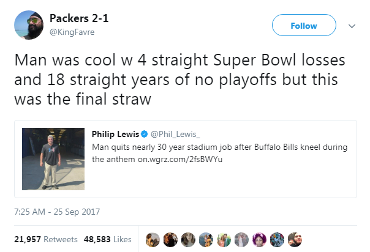The image size is (370, 252).
Task: Open the quoted tweet's photo thumbnail
Action: (x=53, y=159)
